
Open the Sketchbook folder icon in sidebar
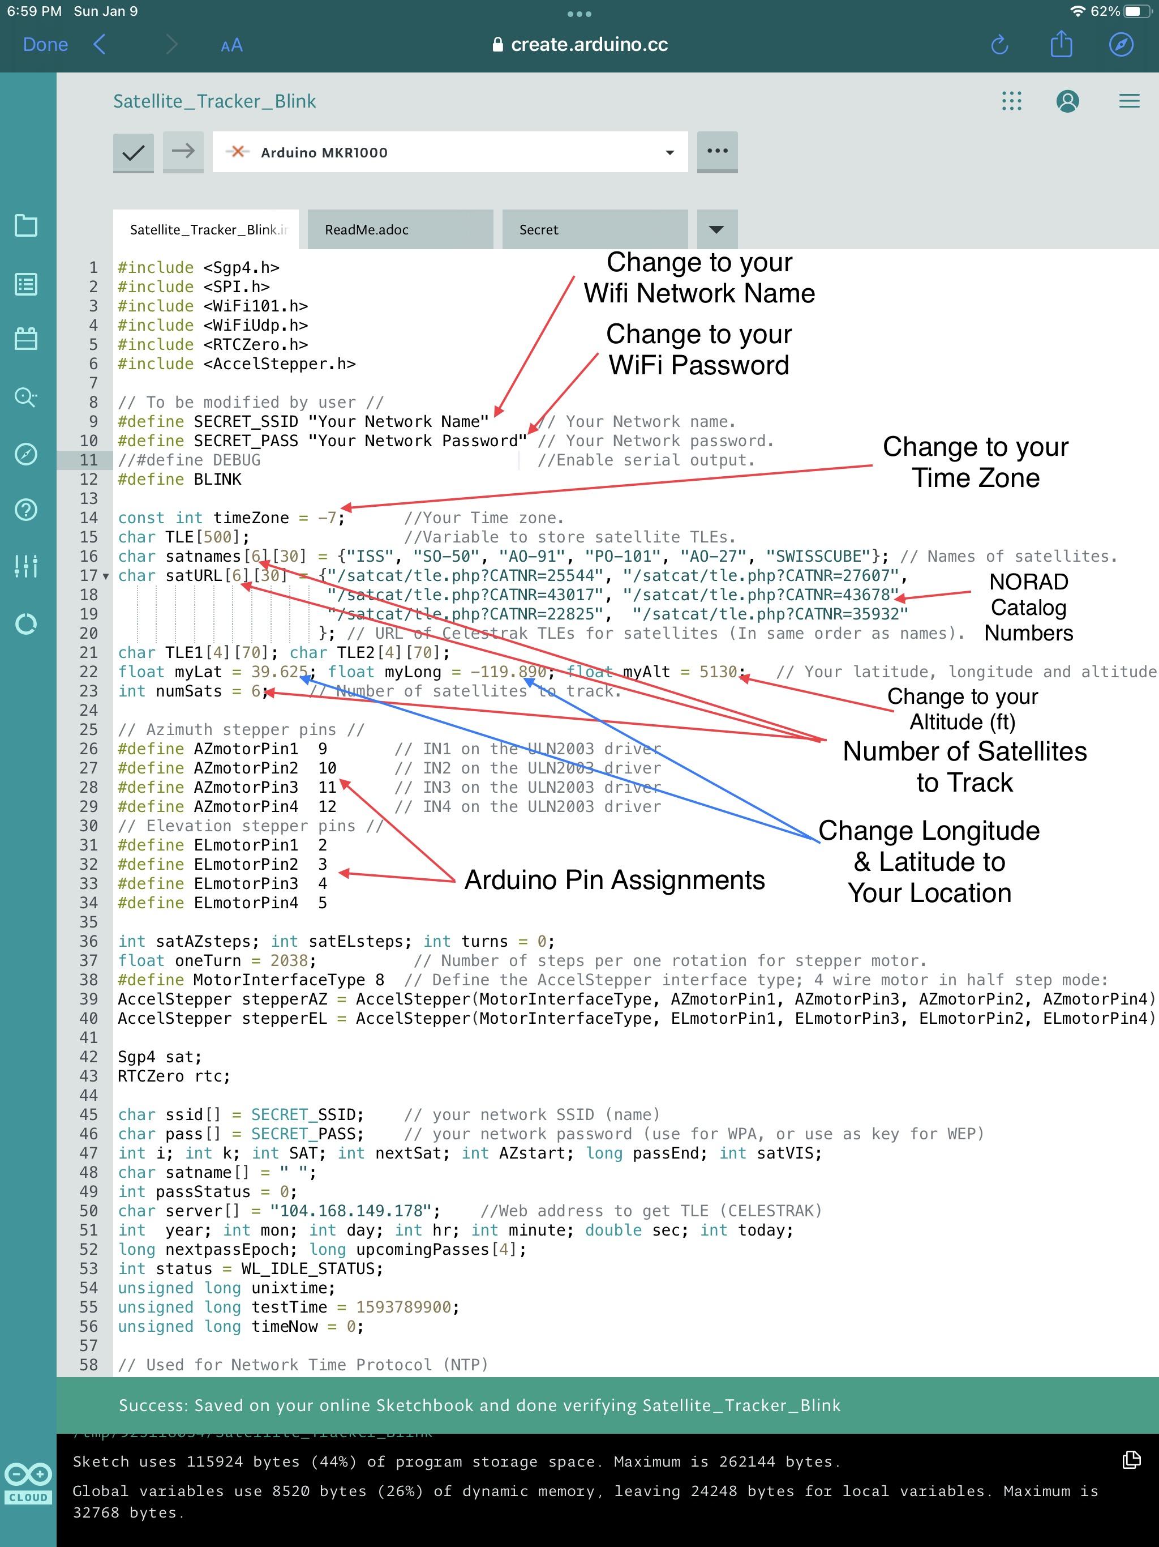coord(27,226)
